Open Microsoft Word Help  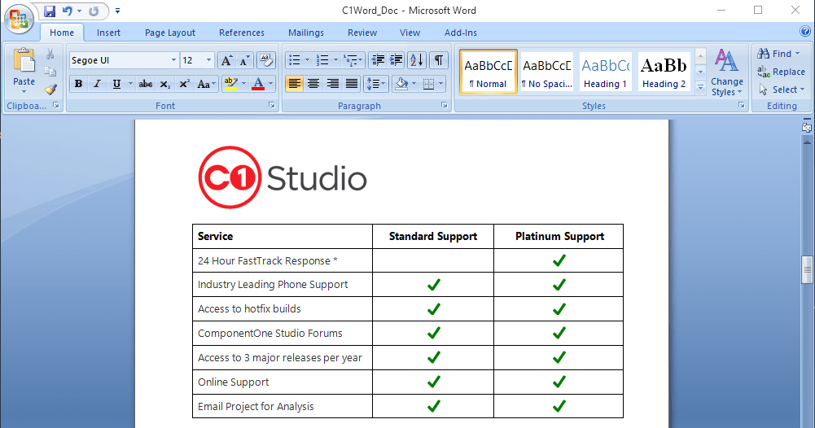point(805,32)
